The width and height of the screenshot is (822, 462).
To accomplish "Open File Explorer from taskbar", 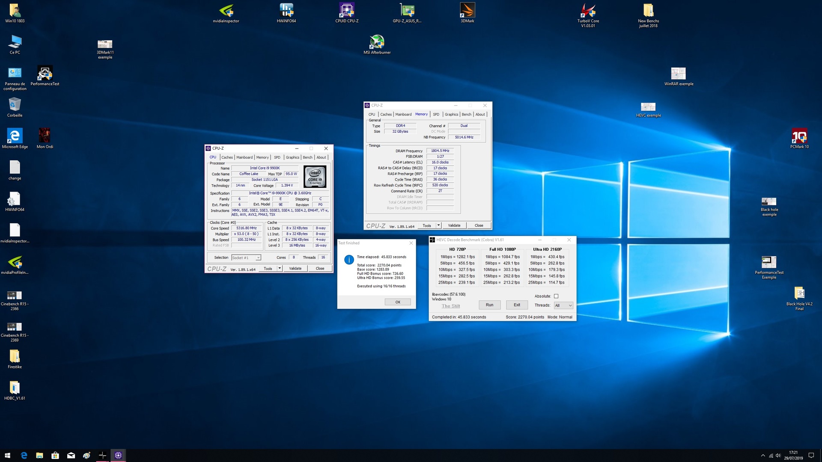I will click(39, 456).
